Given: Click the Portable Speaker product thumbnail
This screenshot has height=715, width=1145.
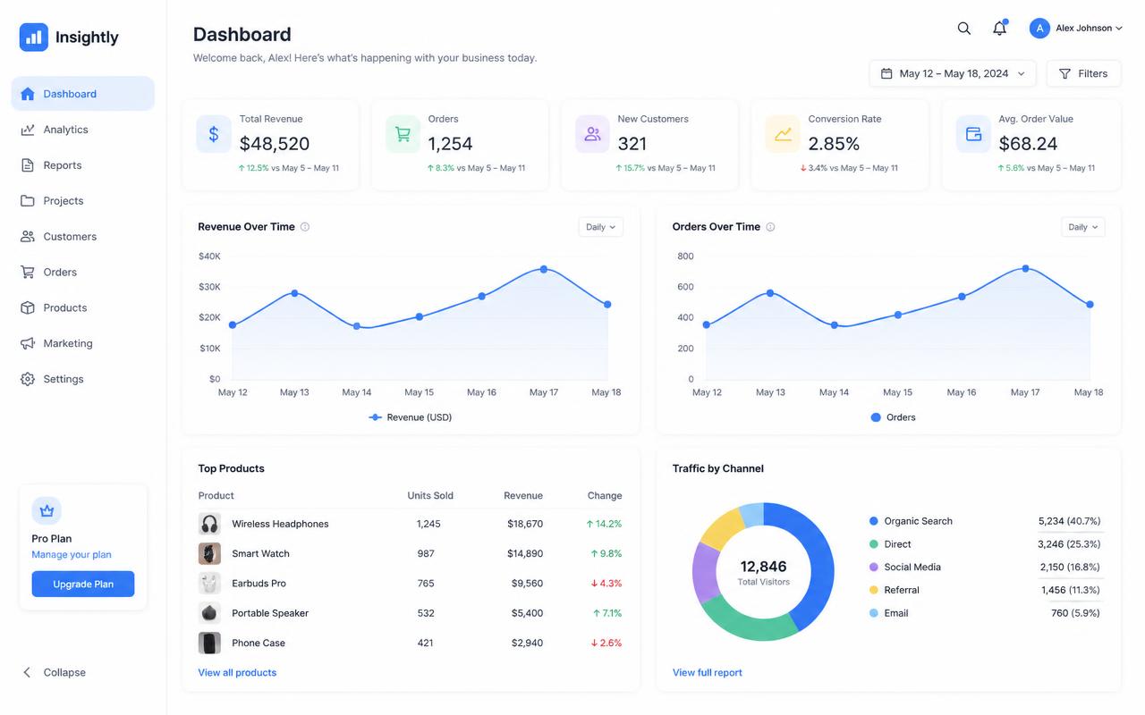Looking at the screenshot, I should 209,613.
